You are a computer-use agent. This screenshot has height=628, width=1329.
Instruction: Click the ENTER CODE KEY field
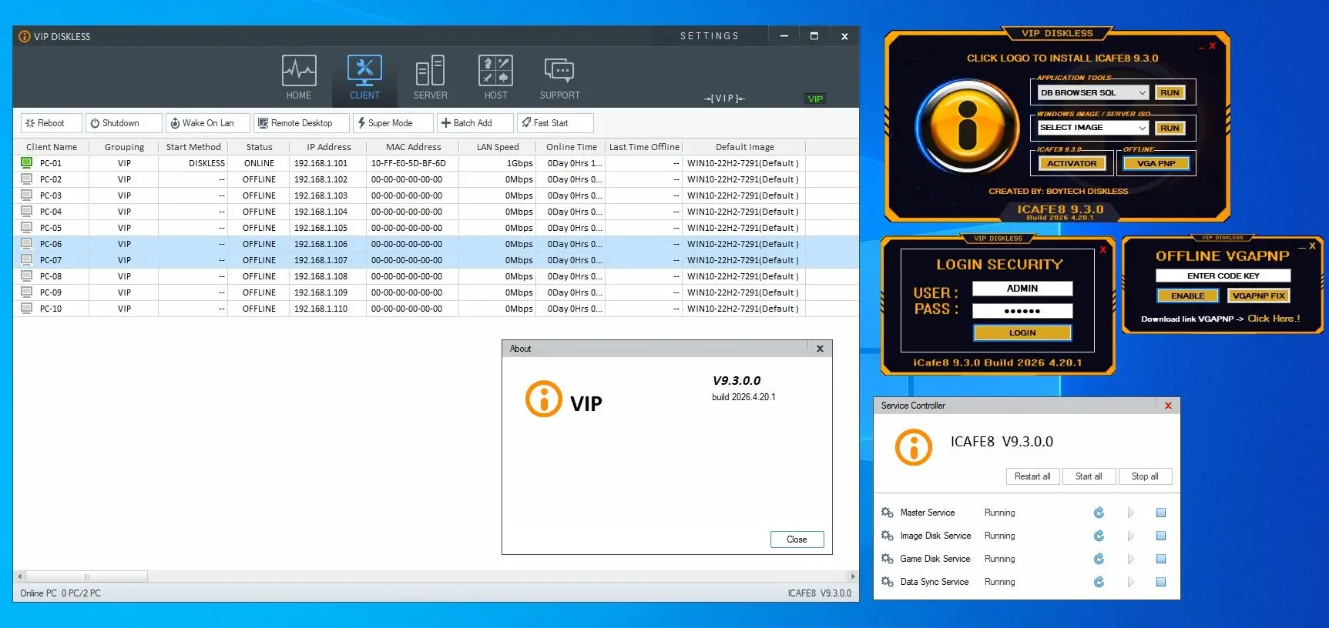pos(1223,276)
